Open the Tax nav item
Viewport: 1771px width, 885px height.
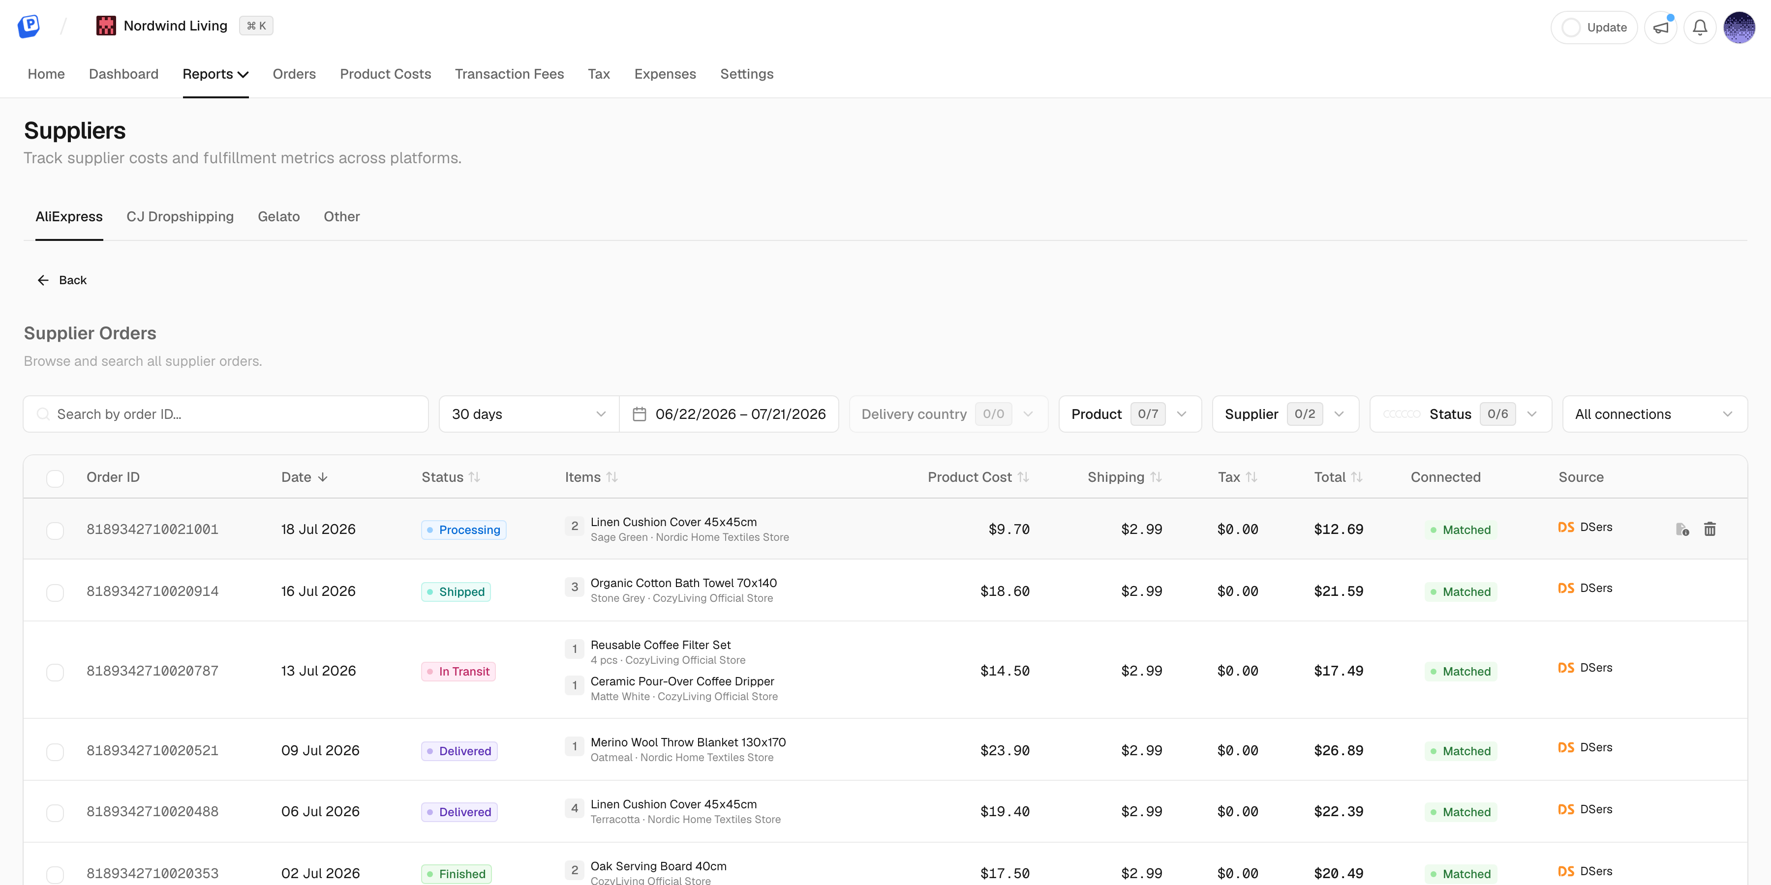pos(599,74)
